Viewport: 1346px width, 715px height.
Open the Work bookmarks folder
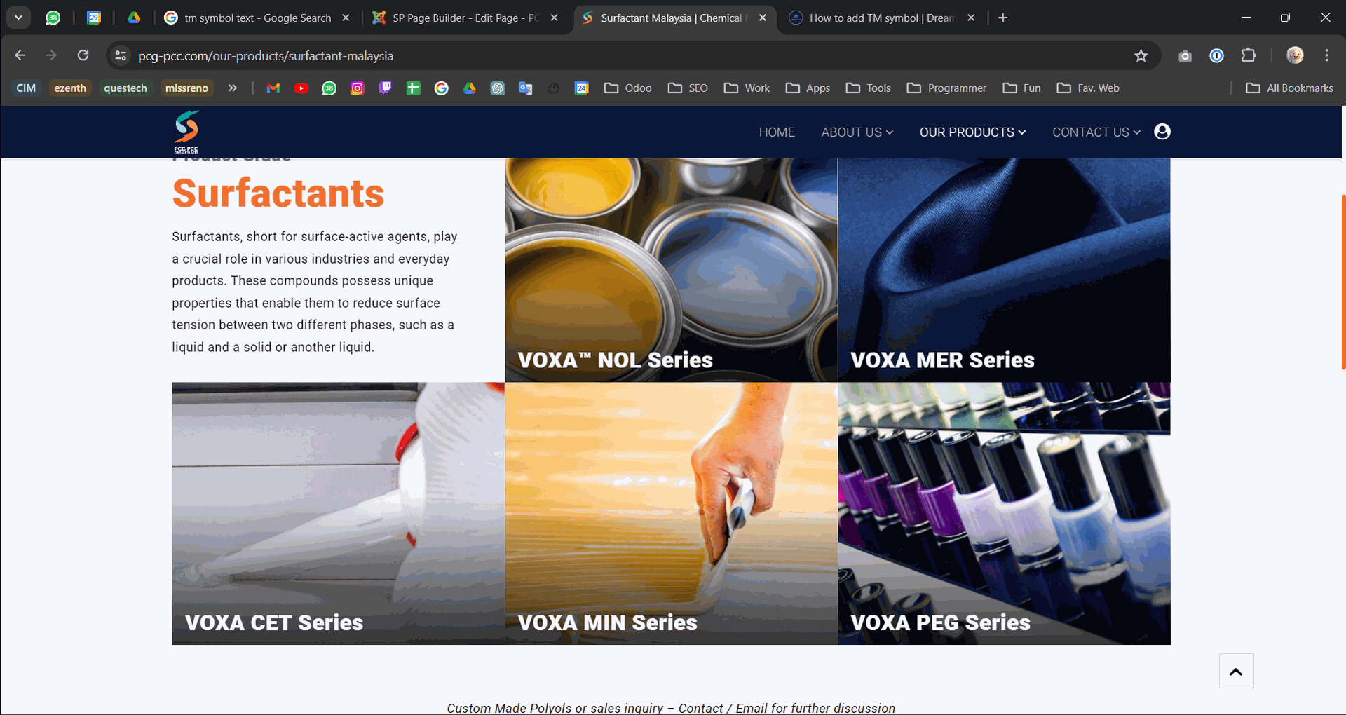point(747,88)
